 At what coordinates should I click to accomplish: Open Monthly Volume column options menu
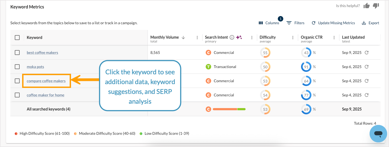pos(197,38)
